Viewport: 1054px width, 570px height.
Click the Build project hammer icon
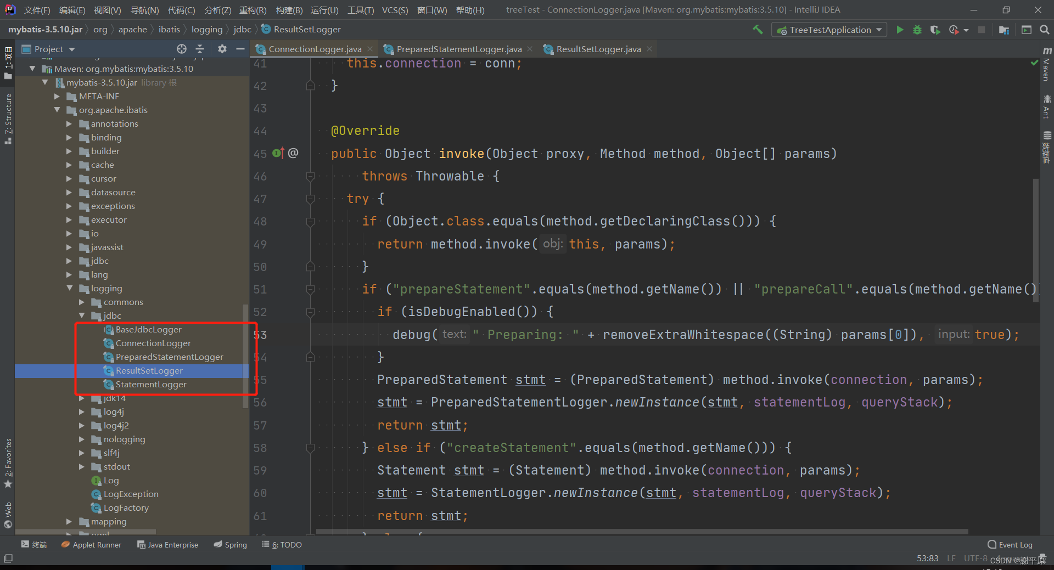click(x=758, y=30)
